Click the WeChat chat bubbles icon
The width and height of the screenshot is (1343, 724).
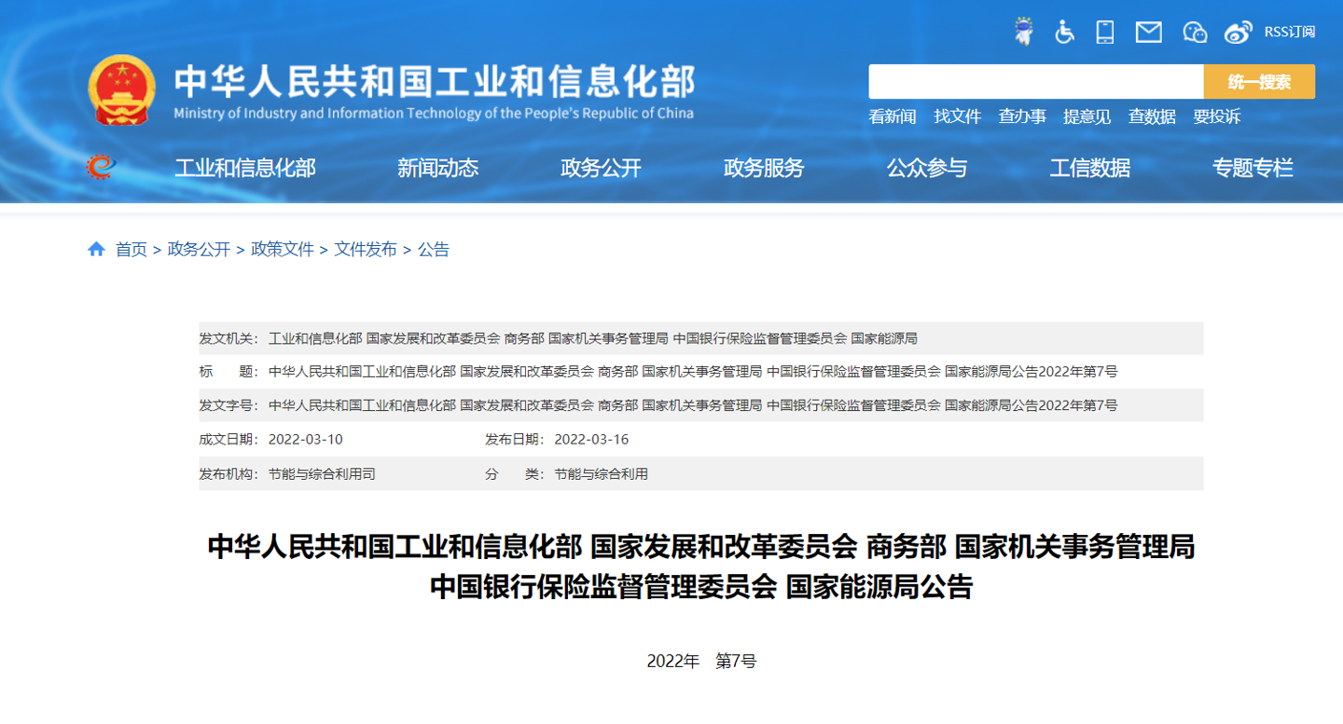[x=1194, y=32]
